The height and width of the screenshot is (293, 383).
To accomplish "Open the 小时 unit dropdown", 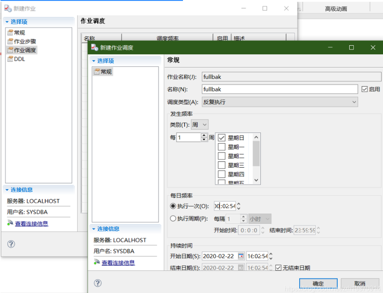I will coord(259,219).
